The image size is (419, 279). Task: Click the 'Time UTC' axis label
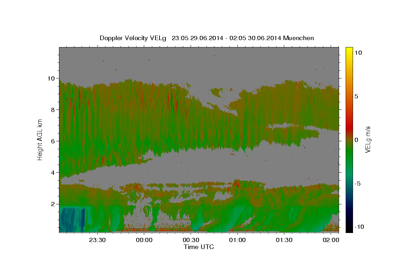tap(199, 247)
